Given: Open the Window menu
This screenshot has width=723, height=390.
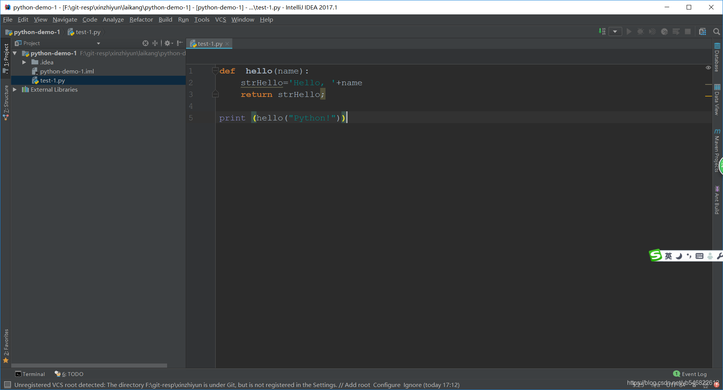Looking at the screenshot, I should click(x=243, y=19).
